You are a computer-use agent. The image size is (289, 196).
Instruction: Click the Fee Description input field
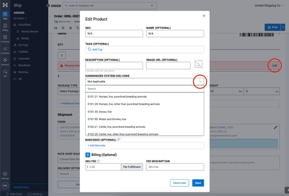tap(175, 167)
